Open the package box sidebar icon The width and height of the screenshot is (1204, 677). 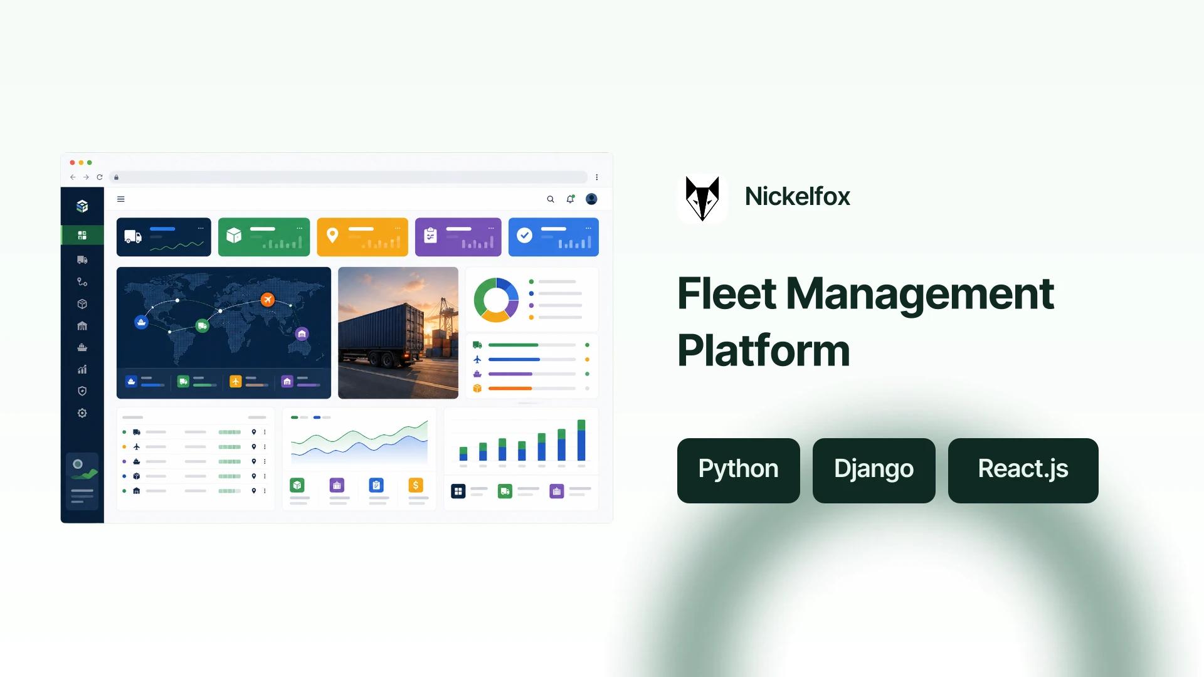[82, 304]
